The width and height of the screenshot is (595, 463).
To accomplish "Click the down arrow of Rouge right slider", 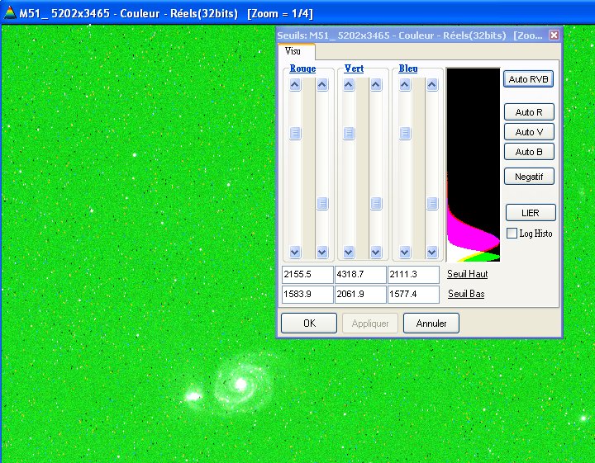I will coord(322,252).
